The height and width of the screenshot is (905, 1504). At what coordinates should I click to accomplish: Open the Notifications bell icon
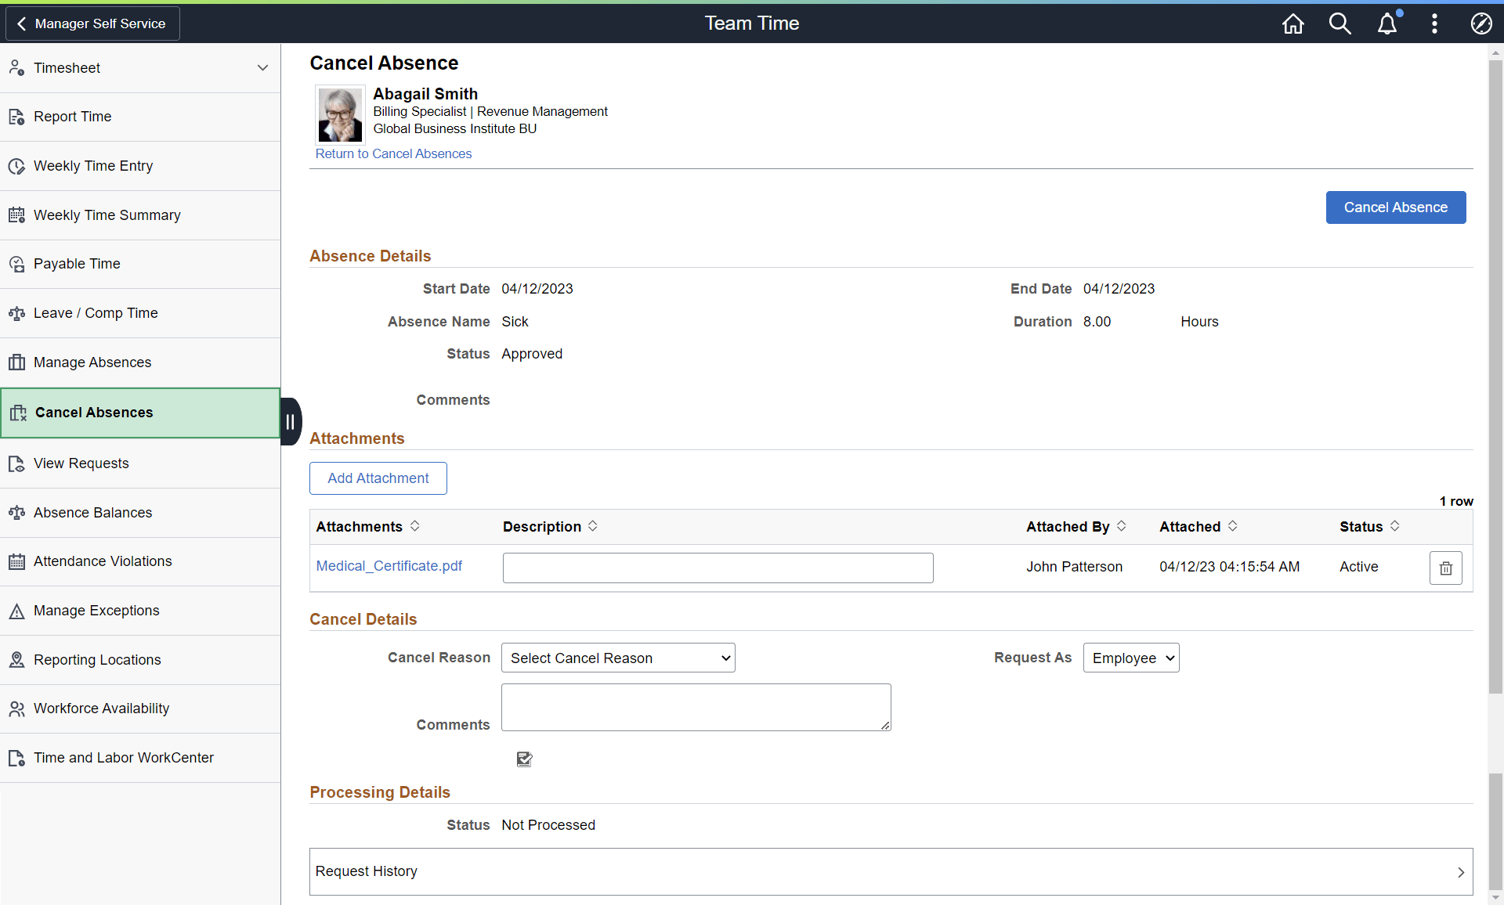click(x=1386, y=23)
